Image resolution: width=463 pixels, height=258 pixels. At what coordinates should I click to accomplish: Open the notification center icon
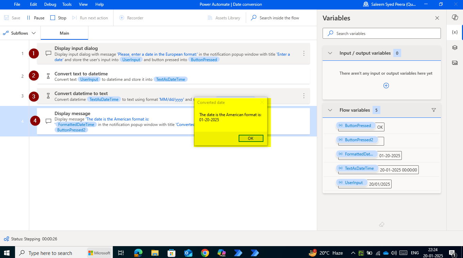[x=452, y=253]
